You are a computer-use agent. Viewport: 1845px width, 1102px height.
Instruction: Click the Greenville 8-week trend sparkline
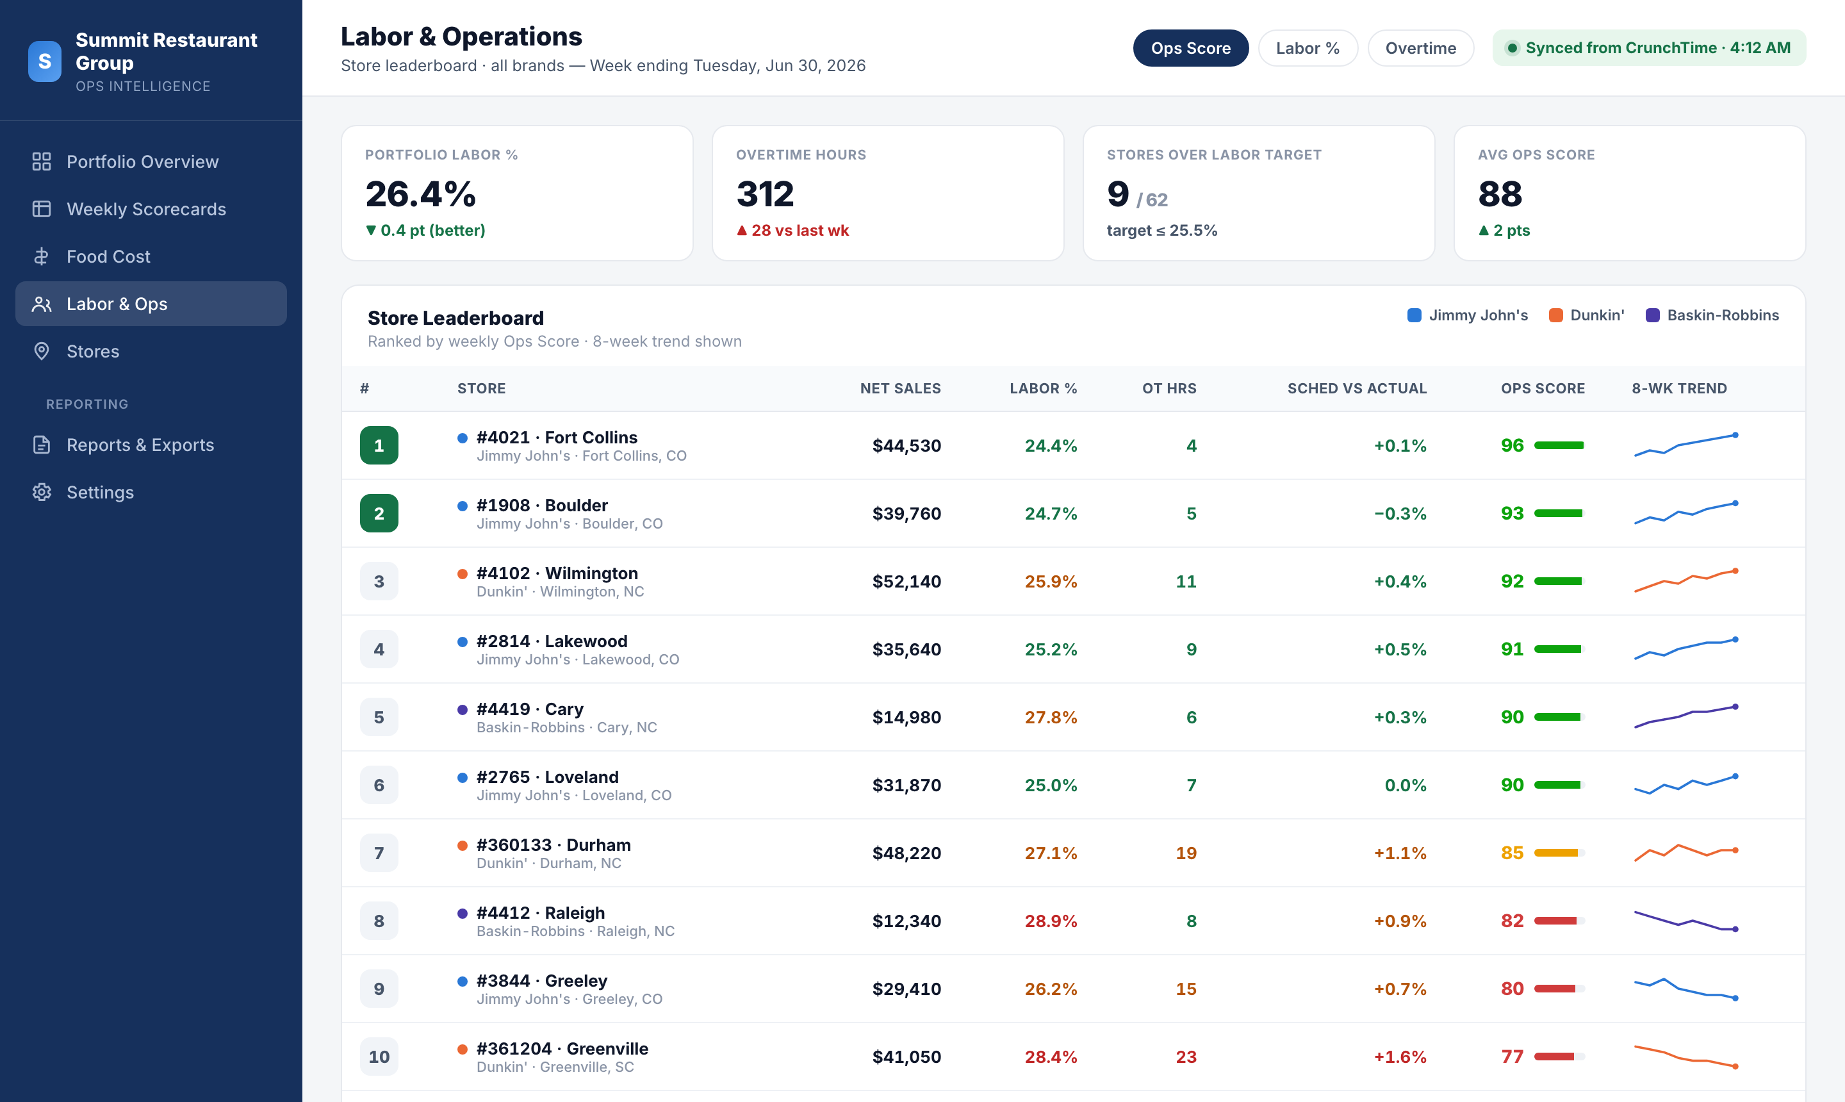click(x=1686, y=1057)
